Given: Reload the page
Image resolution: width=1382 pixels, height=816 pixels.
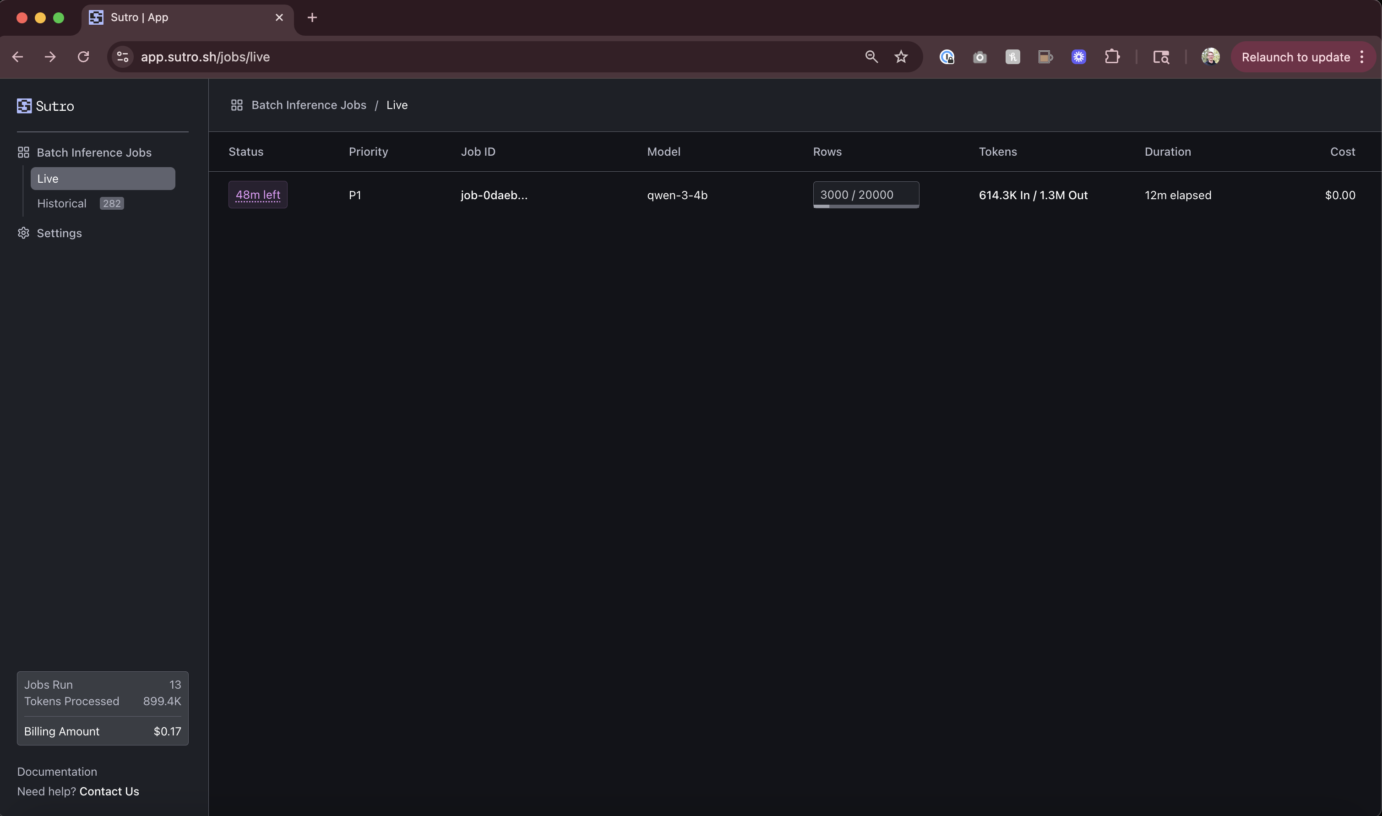Looking at the screenshot, I should 83,57.
